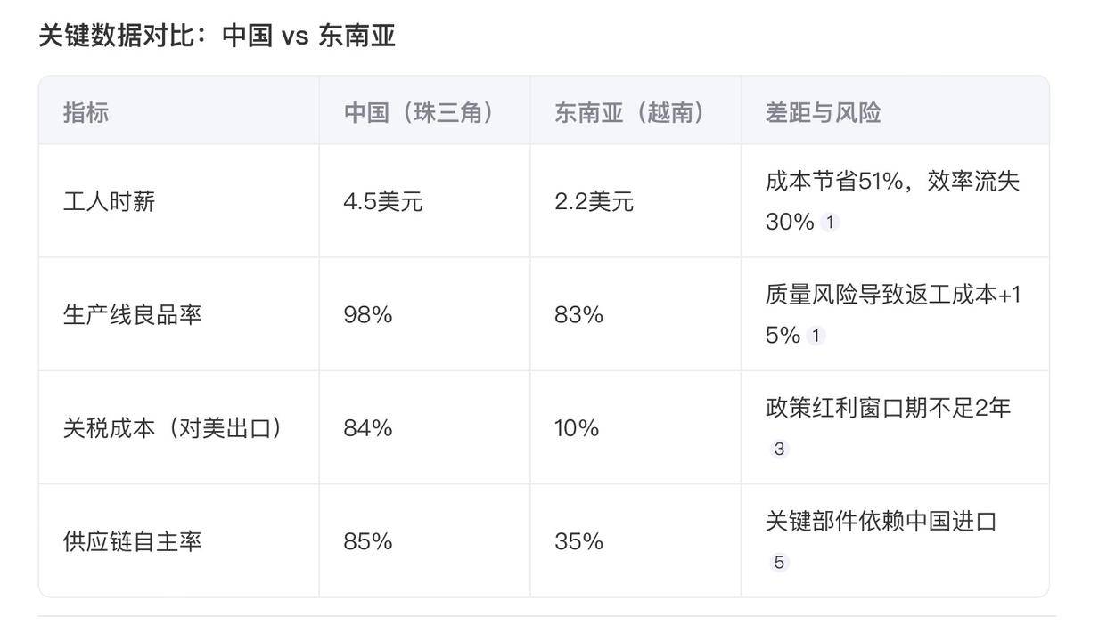Select the 关税成本（对美出口）row label
This screenshot has height=641, width=1107.
(174, 427)
